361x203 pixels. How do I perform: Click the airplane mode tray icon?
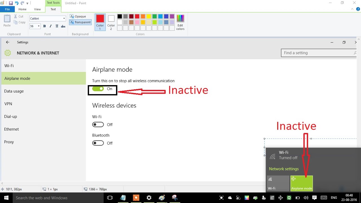(281, 198)
